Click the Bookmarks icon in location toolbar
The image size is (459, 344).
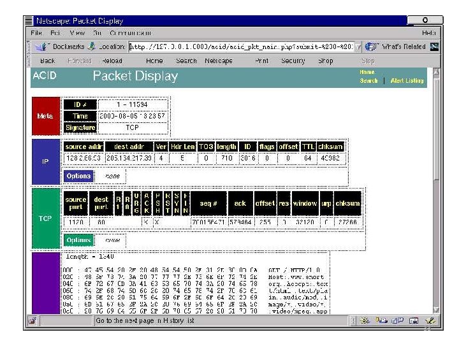pyautogui.click(x=40, y=47)
